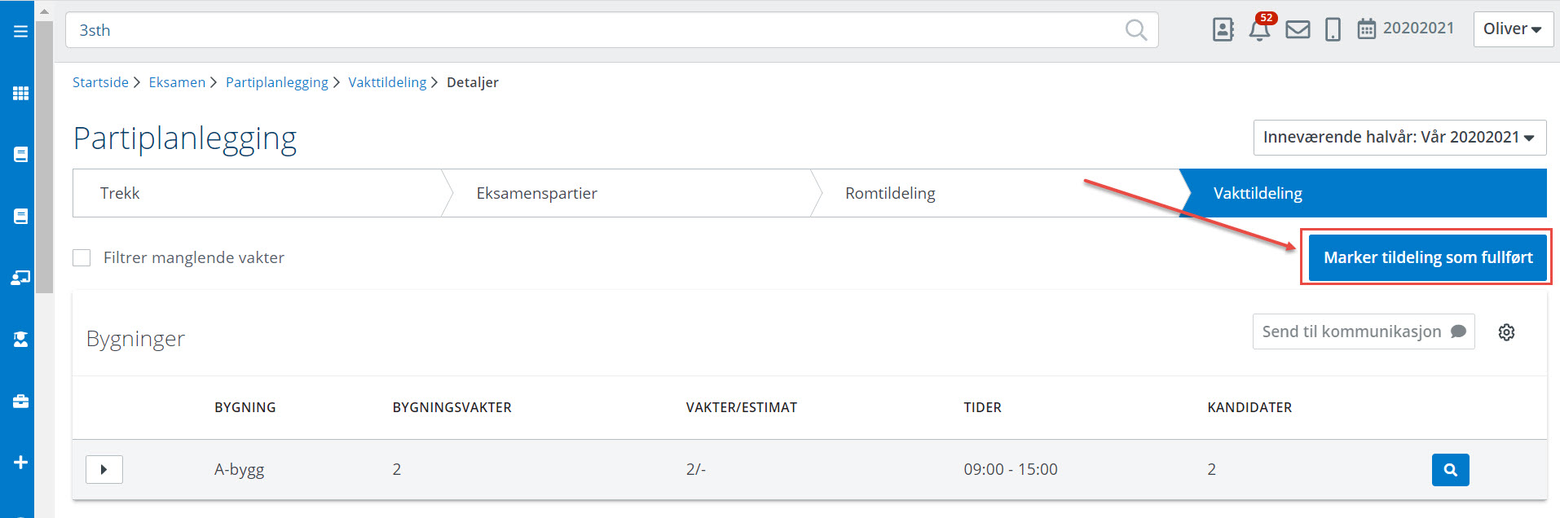Open the hamburger menu icon

(21, 31)
